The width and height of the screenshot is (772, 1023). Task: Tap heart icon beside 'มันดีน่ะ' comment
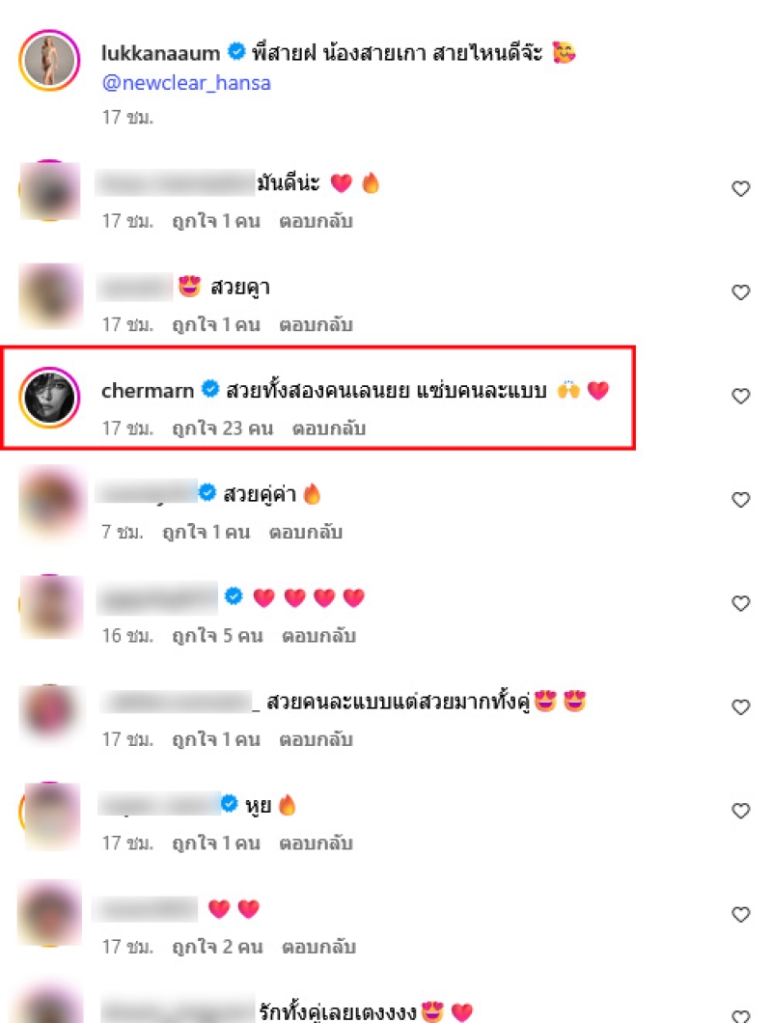tap(741, 188)
